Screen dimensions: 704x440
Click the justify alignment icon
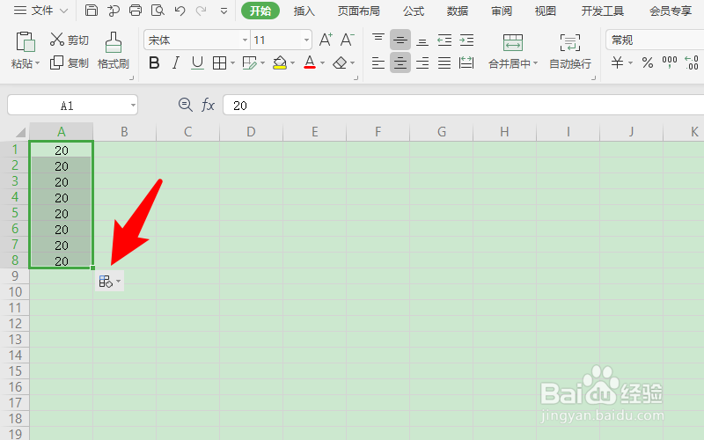click(444, 62)
